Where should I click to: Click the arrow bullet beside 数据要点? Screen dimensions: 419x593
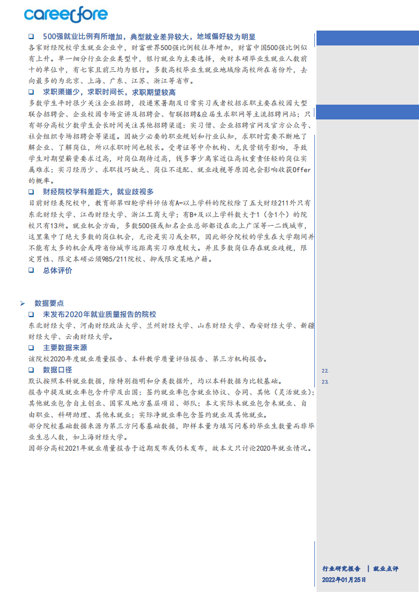pos(22,303)
